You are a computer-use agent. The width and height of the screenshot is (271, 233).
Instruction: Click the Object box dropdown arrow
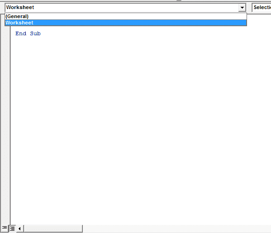pos(242,7)
